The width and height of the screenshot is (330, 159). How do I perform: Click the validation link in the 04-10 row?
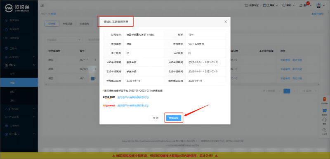[x=297, y=60]
